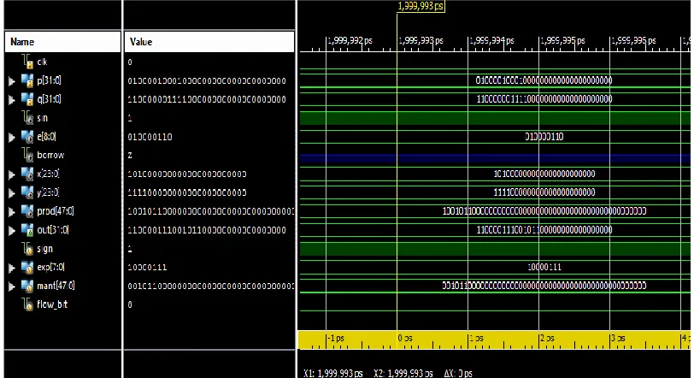Expand the y[23:0] bus
Viewport: 694px width, 378px height.
click(12, 193)
